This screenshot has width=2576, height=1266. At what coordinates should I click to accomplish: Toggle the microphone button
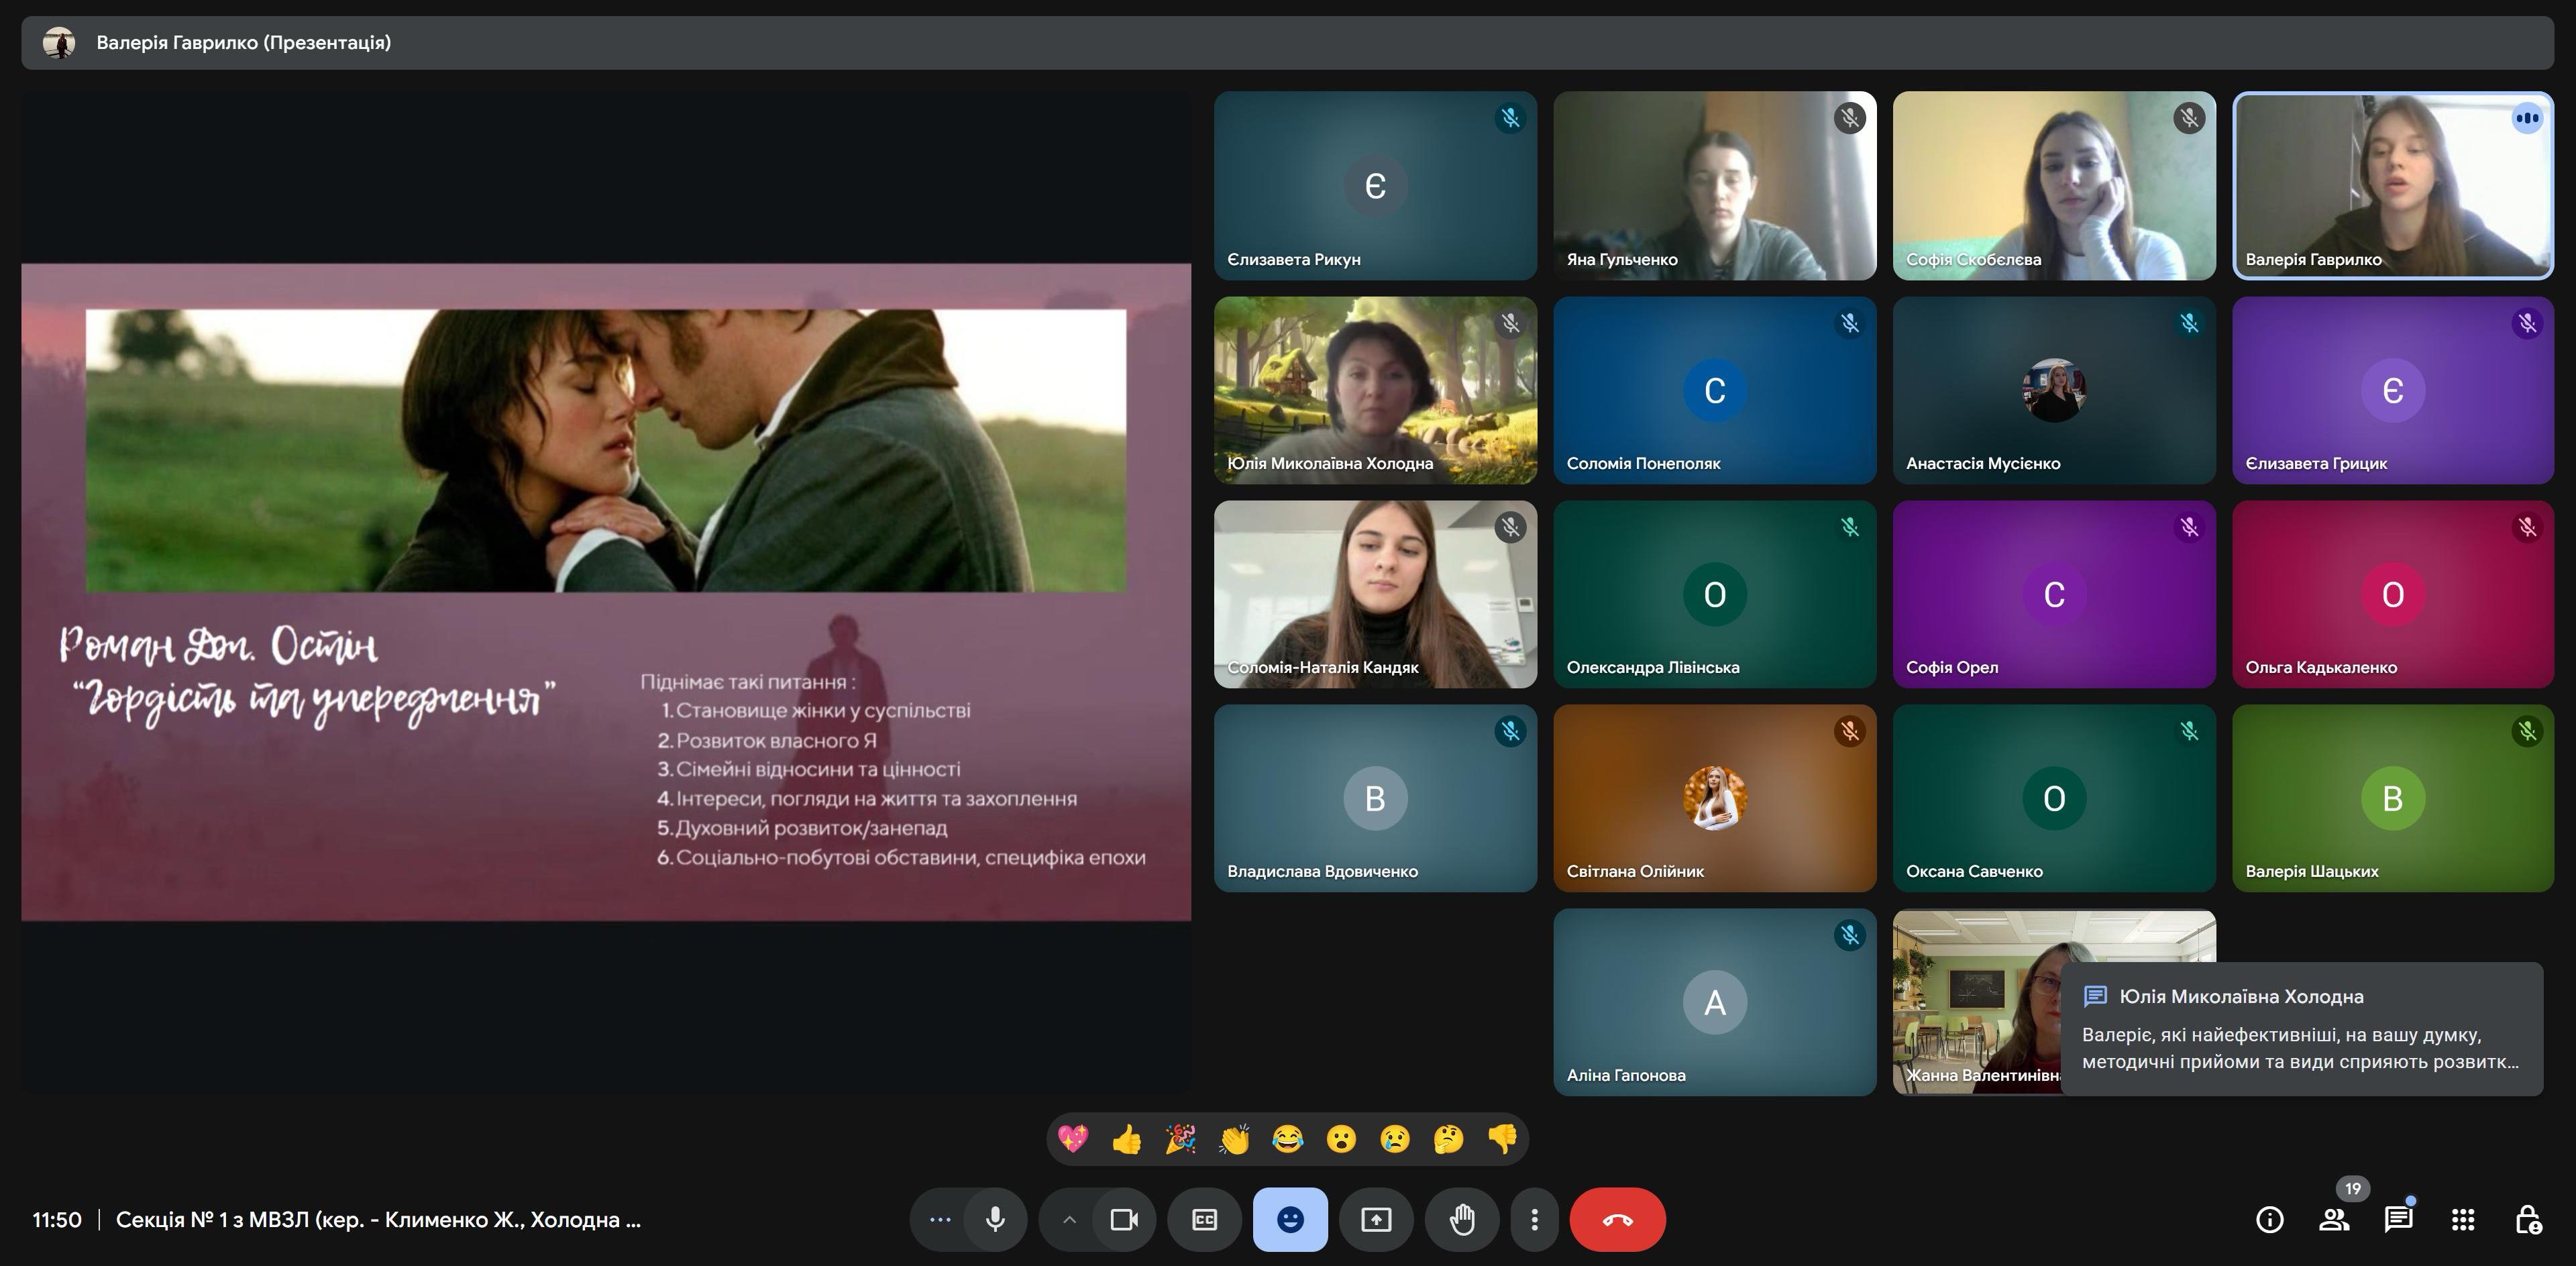(995, 1219)
